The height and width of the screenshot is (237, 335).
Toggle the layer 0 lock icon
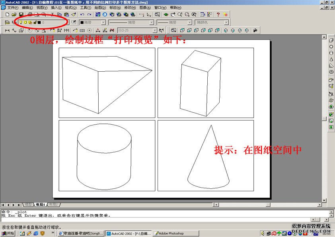(x=35, y=22)
